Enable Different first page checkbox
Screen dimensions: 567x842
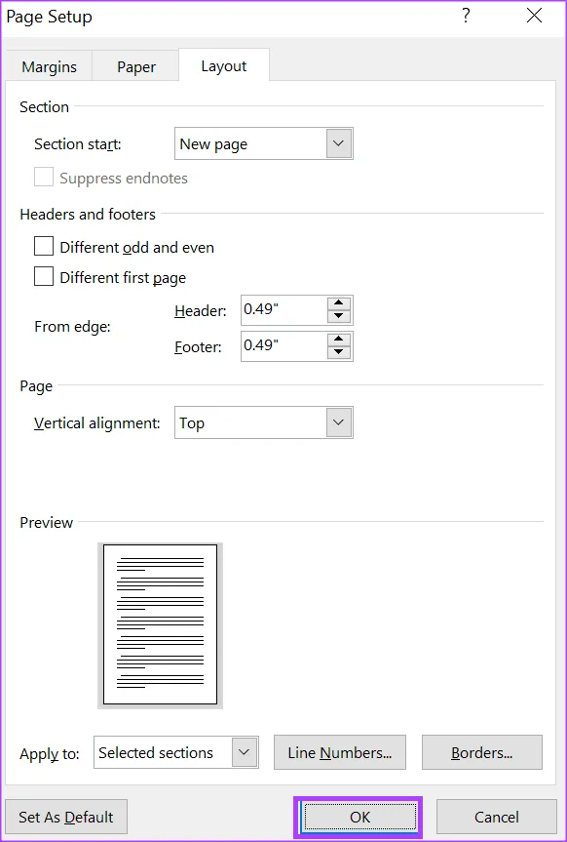click(44, 277)
